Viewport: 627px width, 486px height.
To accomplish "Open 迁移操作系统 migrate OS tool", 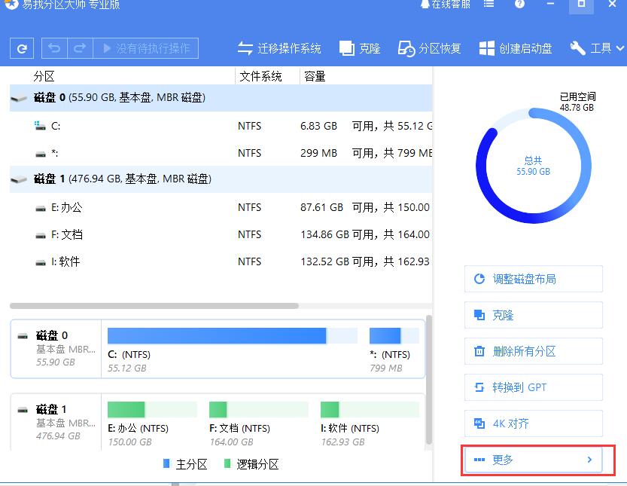I will coord(279,48).
